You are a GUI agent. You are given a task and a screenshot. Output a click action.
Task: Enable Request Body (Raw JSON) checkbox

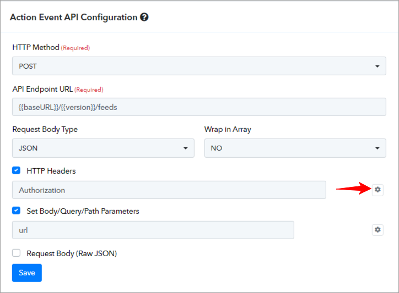[17, 253]
